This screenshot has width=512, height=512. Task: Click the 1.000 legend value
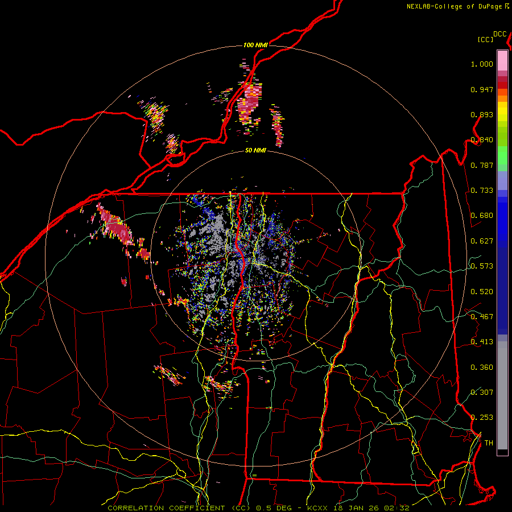(482, 64)
